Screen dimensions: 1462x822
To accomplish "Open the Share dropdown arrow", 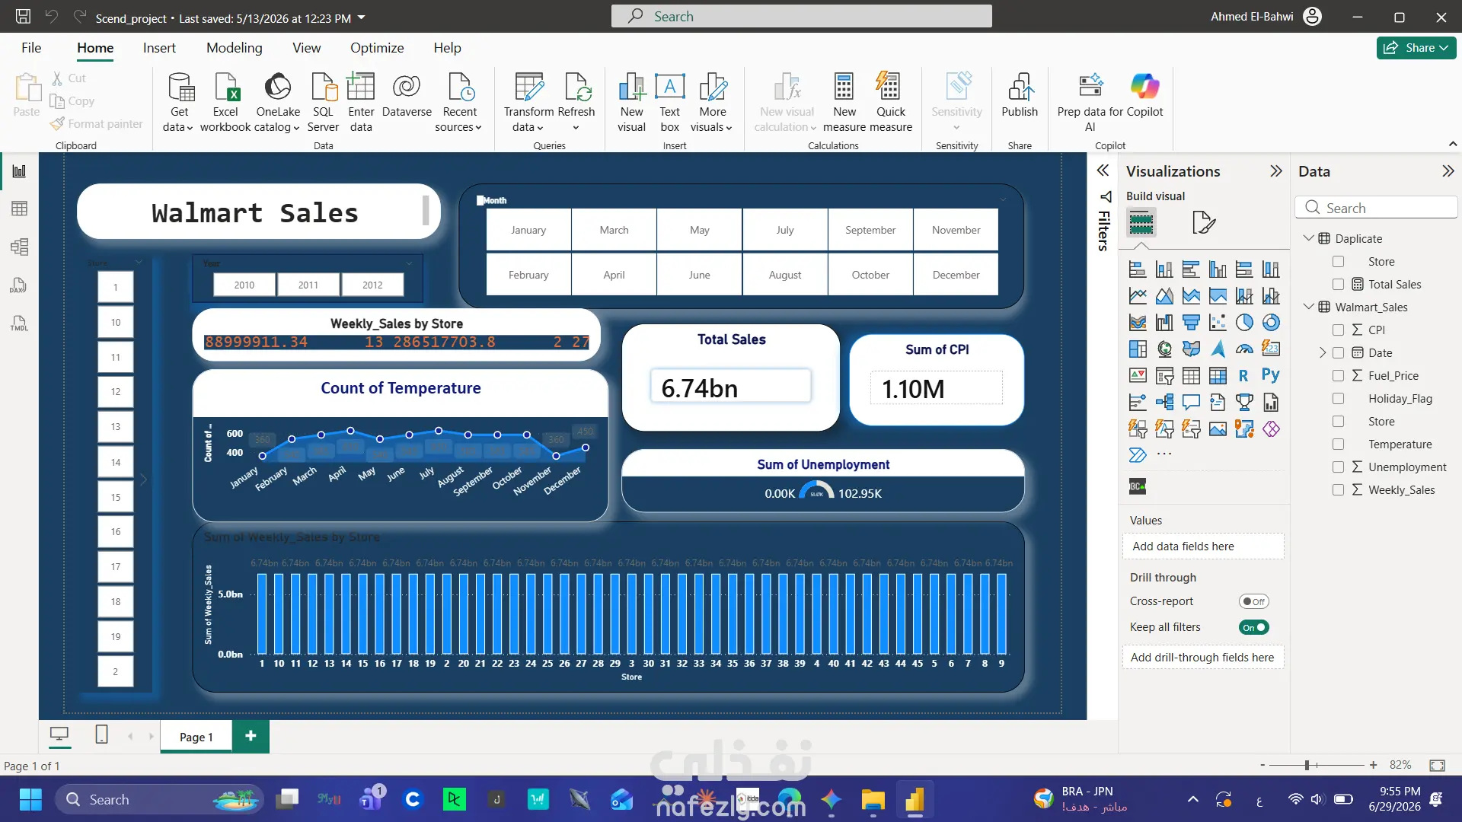I will 1444,48.
